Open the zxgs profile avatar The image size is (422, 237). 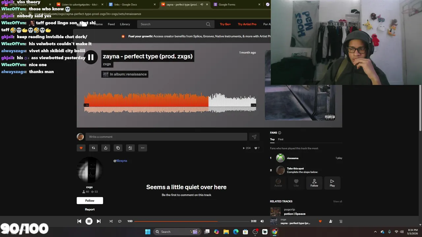click(x=89, y=170)
